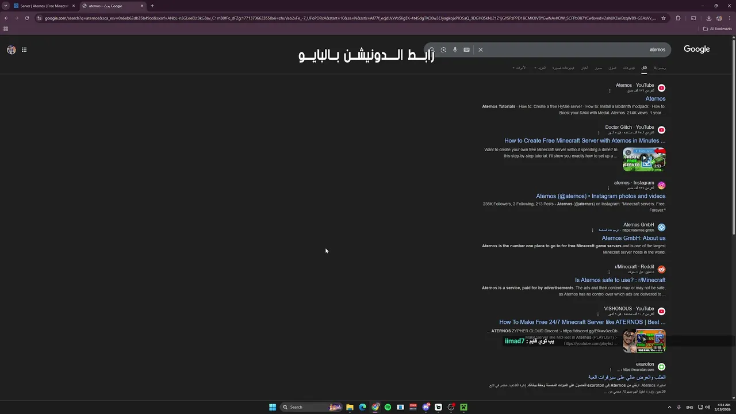Open File Explorer from taskbar
Screen dimensions: 736x414
pos(350,407)
